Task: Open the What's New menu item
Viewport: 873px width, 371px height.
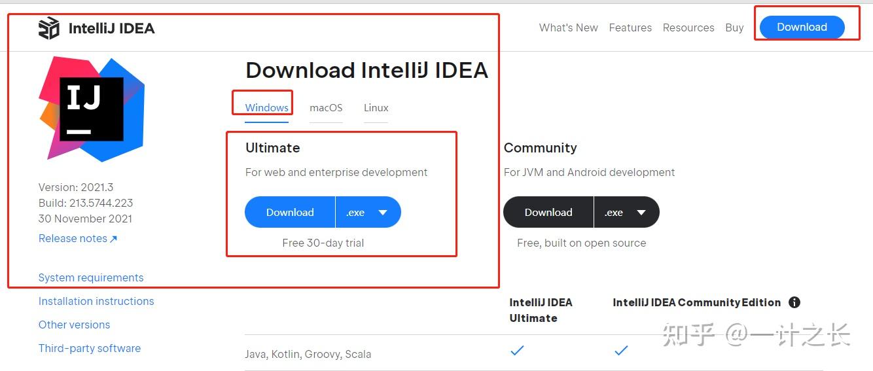Action: (x=568, y=27)
